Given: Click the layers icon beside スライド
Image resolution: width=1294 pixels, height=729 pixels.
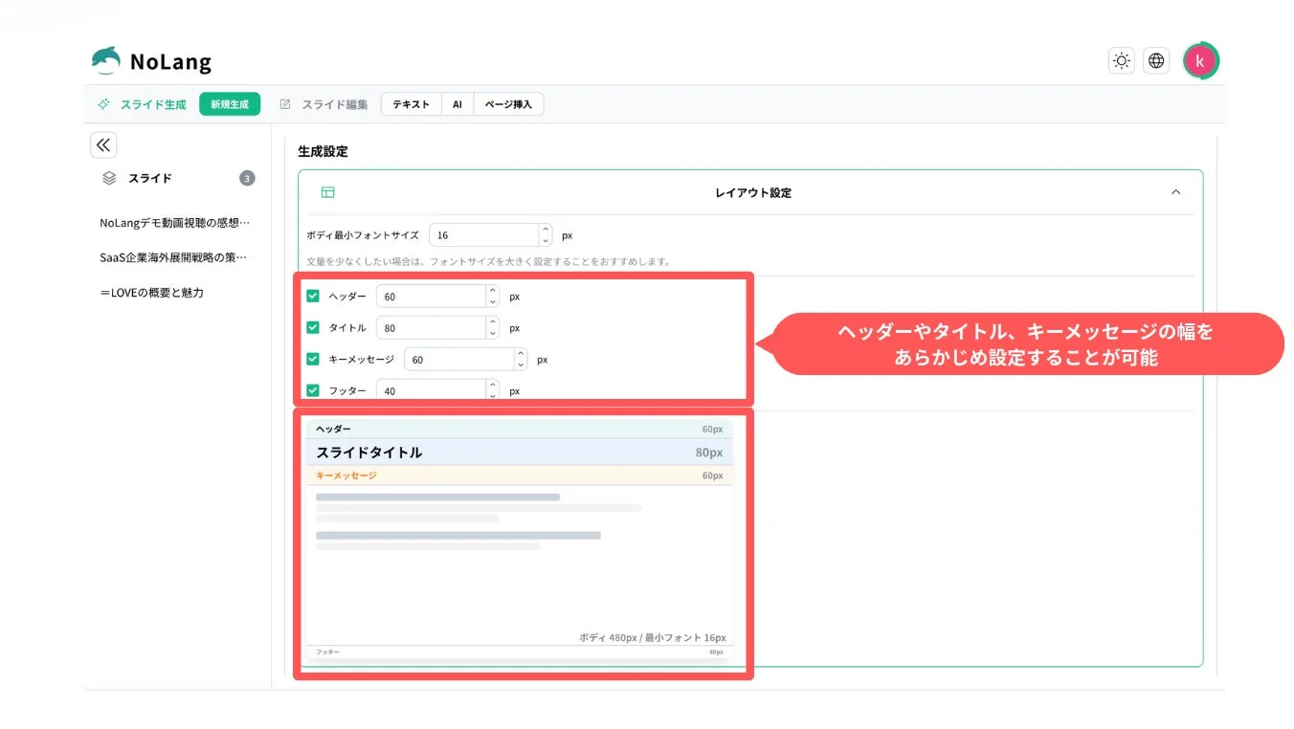Looking at the screenshot, I should [108, 177].
